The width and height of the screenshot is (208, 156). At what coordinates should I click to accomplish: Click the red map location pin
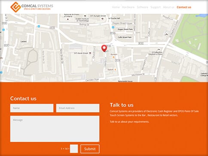(x=104, y=48)
